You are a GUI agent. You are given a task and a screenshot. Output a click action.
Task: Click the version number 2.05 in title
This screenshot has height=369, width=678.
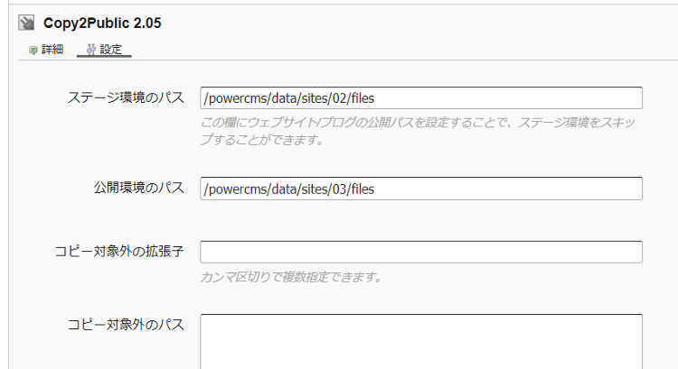click(146, 23)
